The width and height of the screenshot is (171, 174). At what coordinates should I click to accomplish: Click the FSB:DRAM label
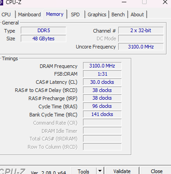click(66, 74)
